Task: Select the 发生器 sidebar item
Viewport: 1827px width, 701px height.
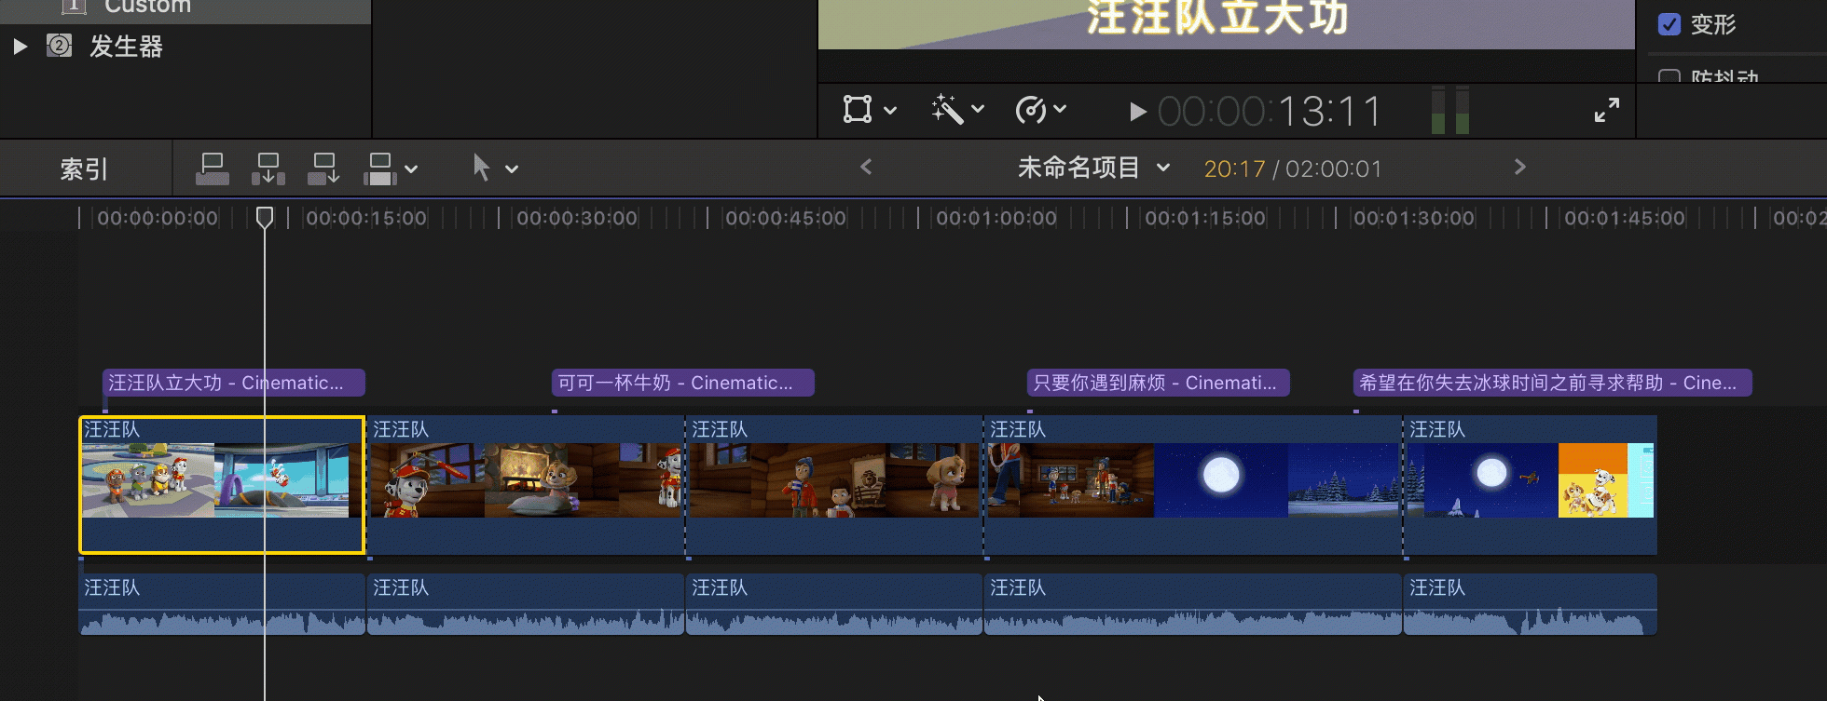Action: [x=126, y=47]
